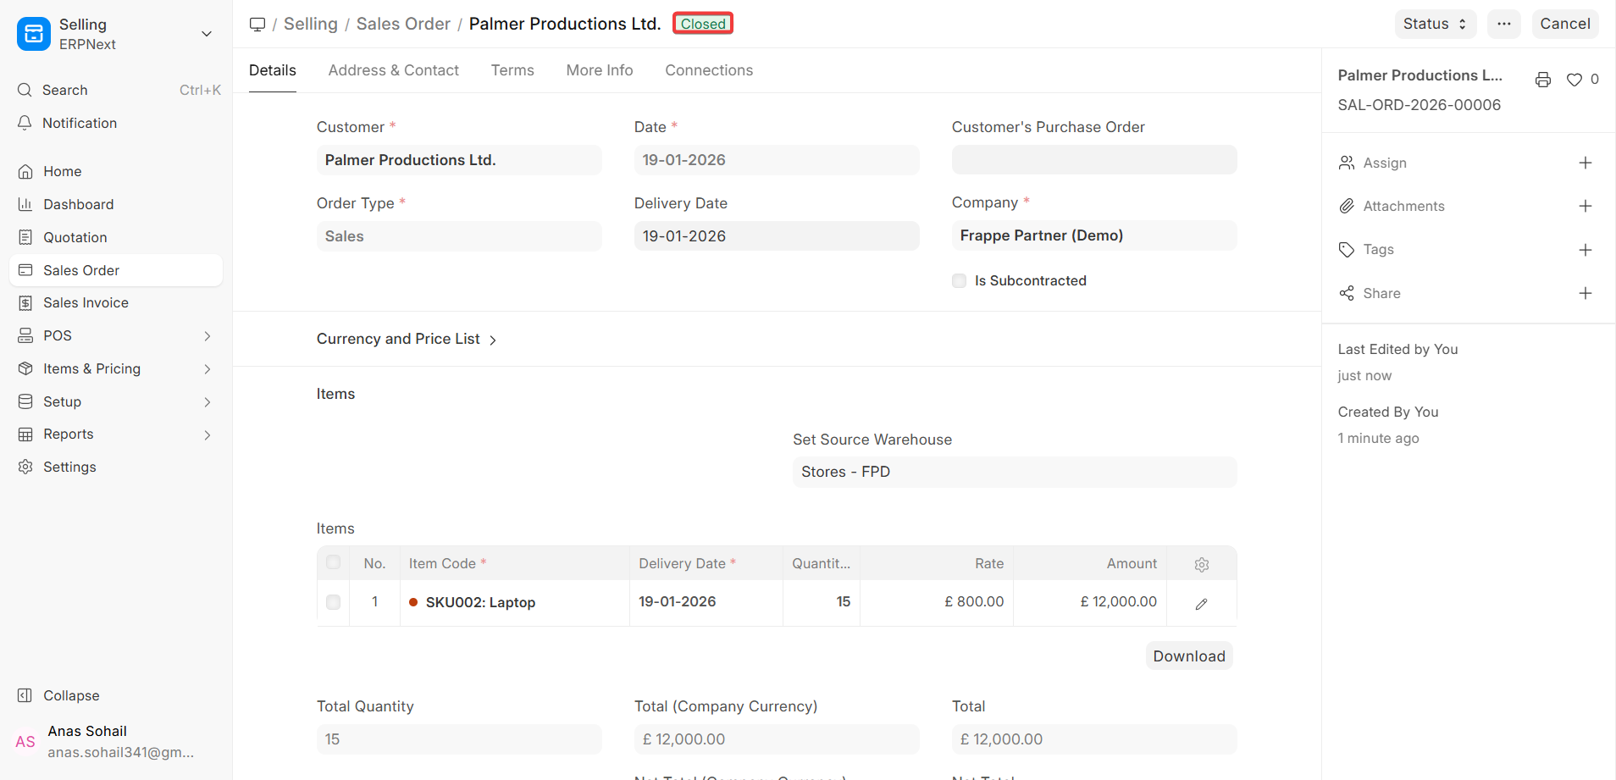Open the three-dot more actions menu

[x=1503, y=24]
